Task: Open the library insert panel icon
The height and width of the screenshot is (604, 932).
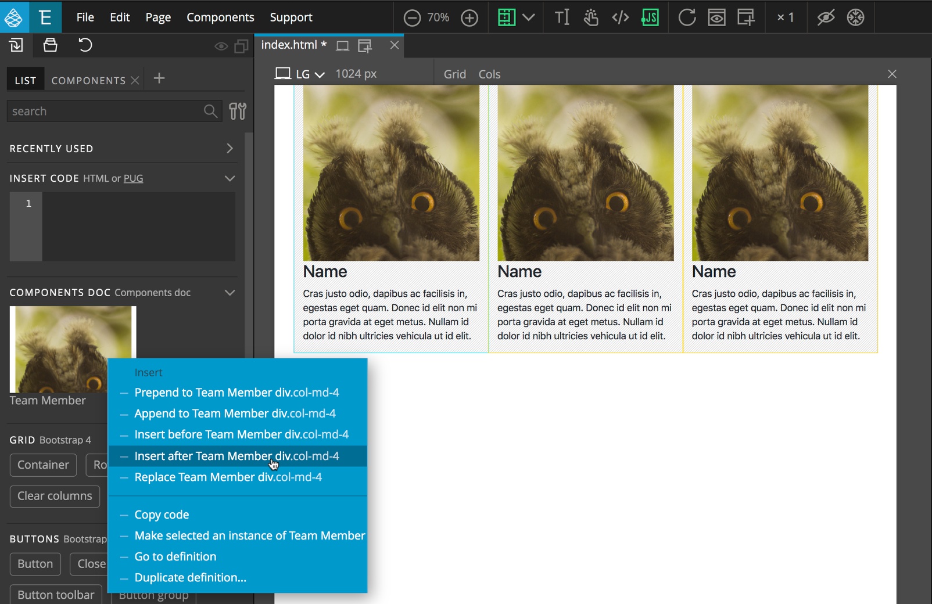Action: tap(16, 45)
